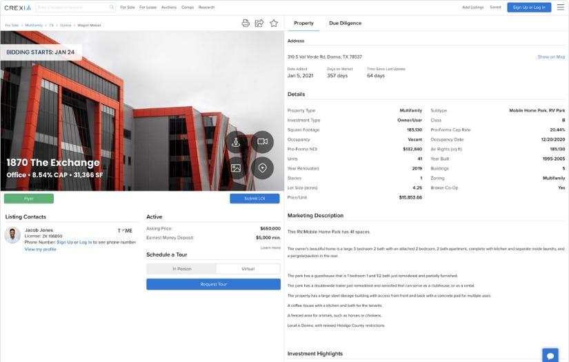Click asking price $650,000
The height and width of the screenshot is (362, 569).
coord(270,228)
